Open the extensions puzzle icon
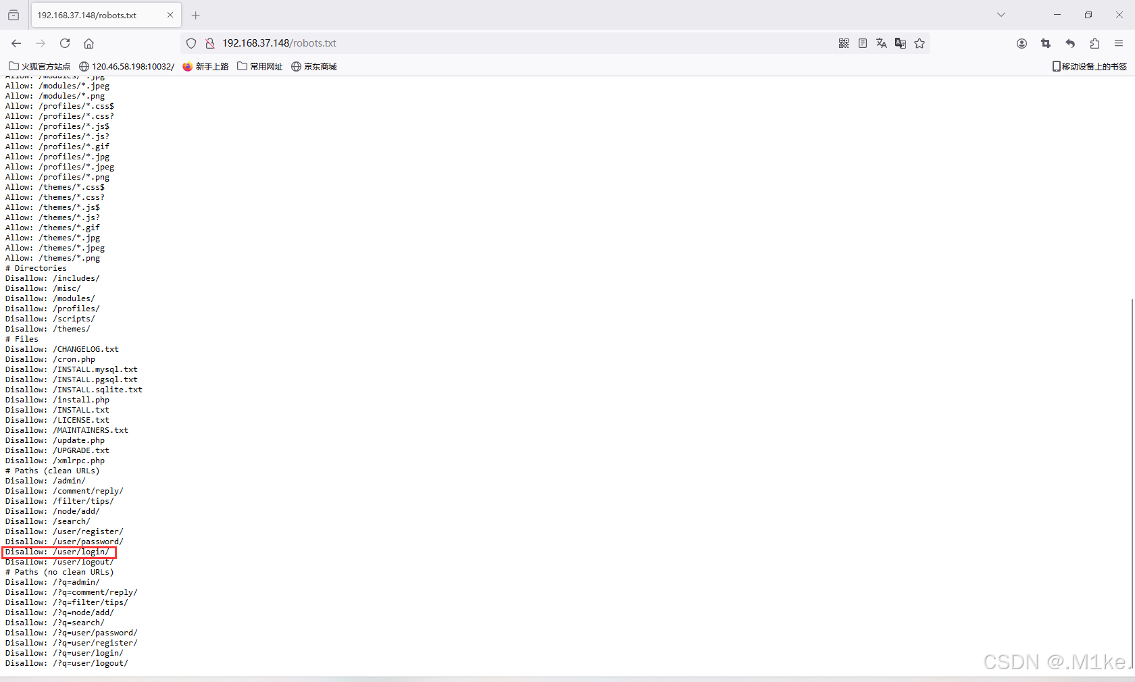This screenshot has height=682, width=1135. tap(1094, 43)
